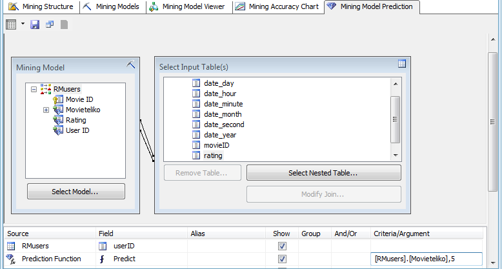The width and height of the screenshot is (502, 269).
Task: Click the main pane scroll-up arrow
Action: point(493,39)
